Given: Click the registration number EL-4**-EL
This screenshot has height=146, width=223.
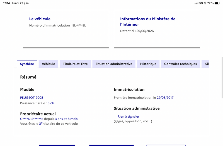Looking at the screenshot, I should pyautogui.click(x=79, y=25).
